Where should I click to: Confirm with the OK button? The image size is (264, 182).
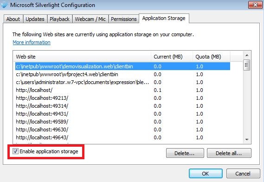pyautogui.click(x=206, y=173)
